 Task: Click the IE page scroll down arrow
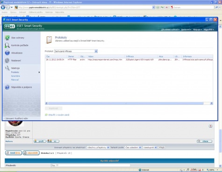[x=220, y=166]
